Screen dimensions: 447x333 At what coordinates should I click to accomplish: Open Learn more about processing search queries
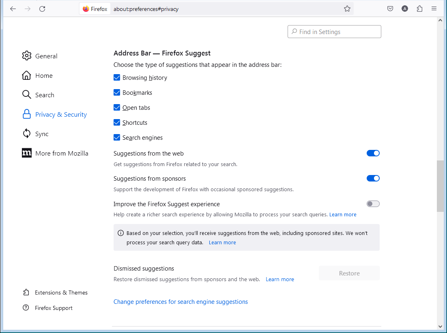coord(343,214)
